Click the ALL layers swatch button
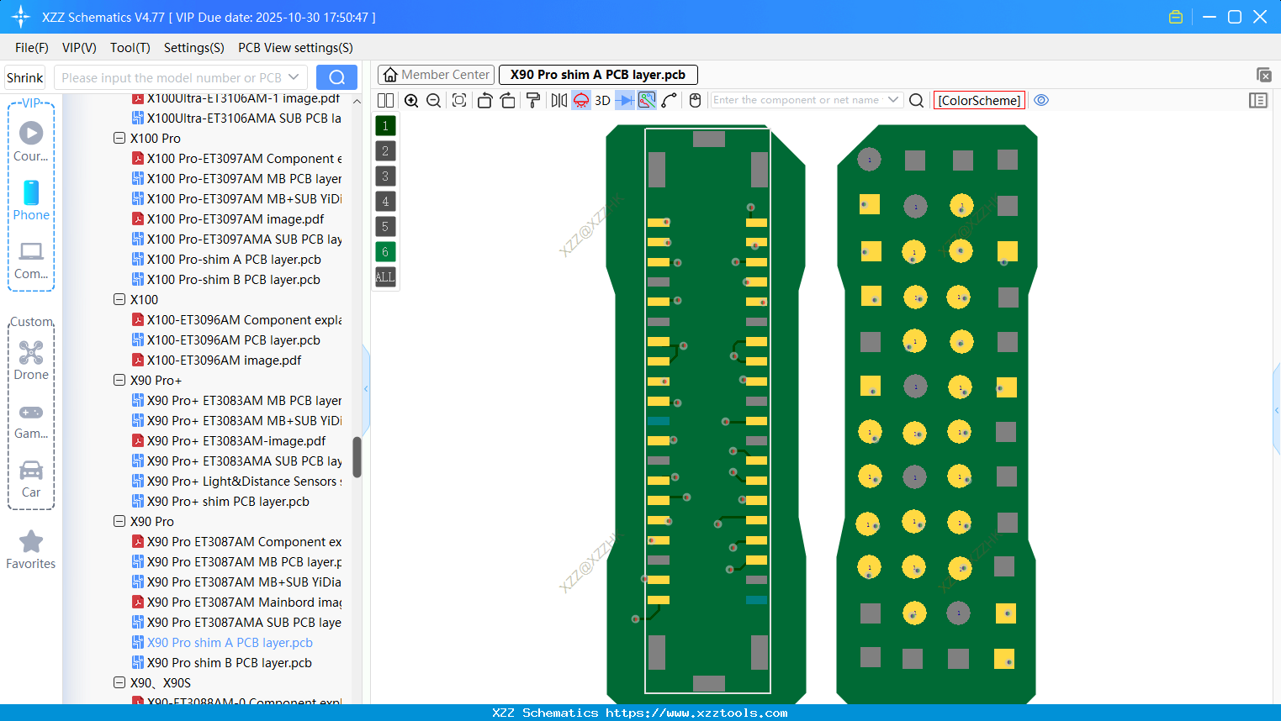Viewport: 1281px width, 721px height. (x=385, y=277)
